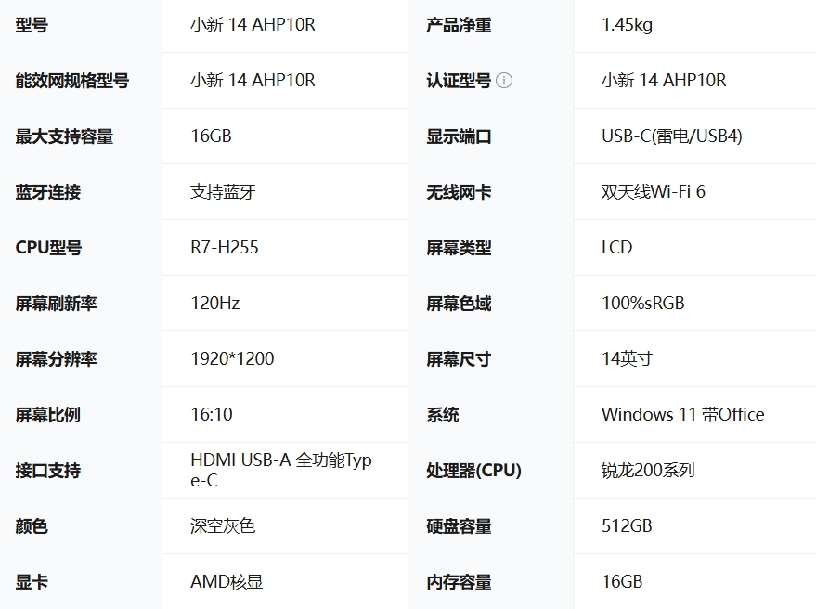
Task: Select the 1.45kg weight value
Action: (x=628, y=25)
